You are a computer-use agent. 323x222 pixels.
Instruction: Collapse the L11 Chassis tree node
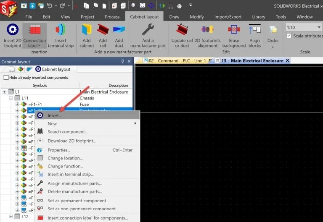[11, 98]
